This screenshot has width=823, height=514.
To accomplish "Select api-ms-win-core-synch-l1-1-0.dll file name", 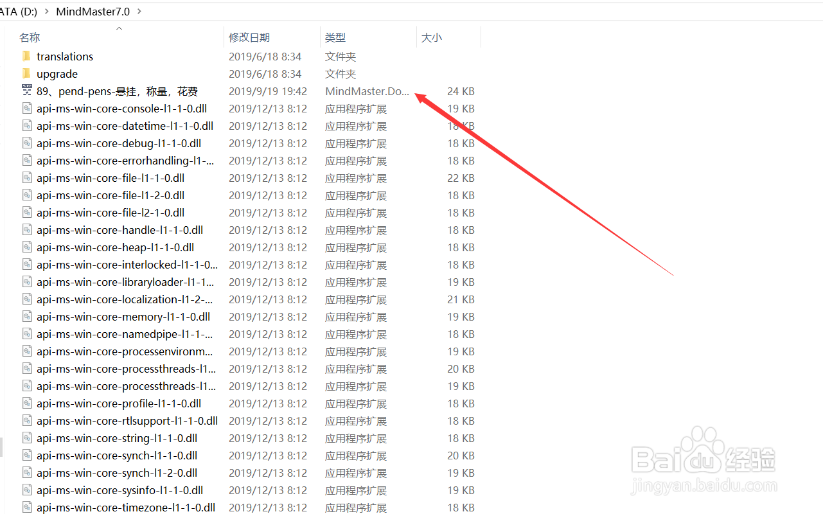I will point(117,456).
